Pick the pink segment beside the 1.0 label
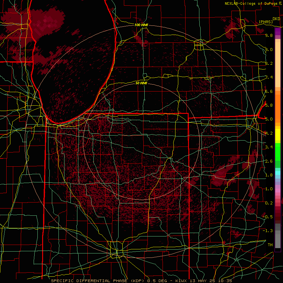Viewport: 283px width, 283px height. 278,190
